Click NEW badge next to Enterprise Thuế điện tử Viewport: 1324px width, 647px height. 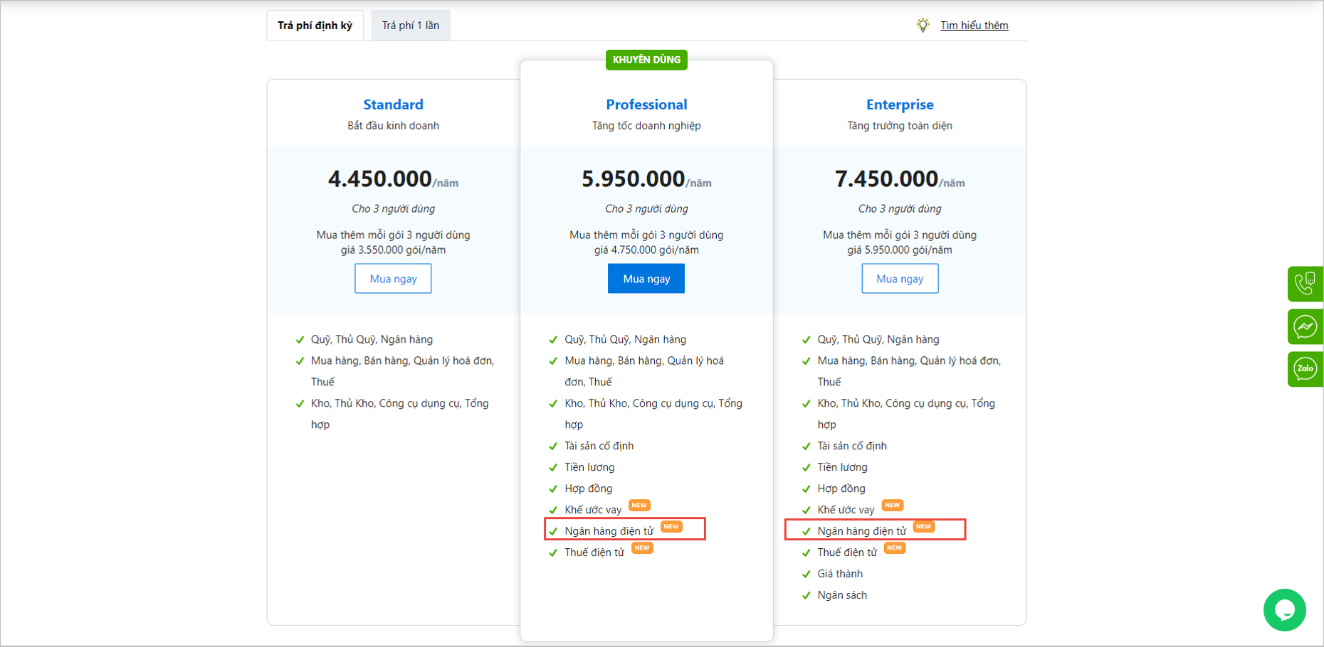click(x=894, y=548)
